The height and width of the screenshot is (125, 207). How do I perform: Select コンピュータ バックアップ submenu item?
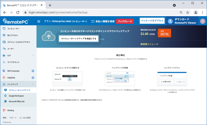19,90
